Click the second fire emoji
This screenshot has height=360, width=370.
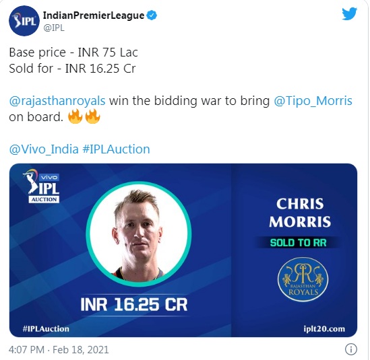pos(92,116)
